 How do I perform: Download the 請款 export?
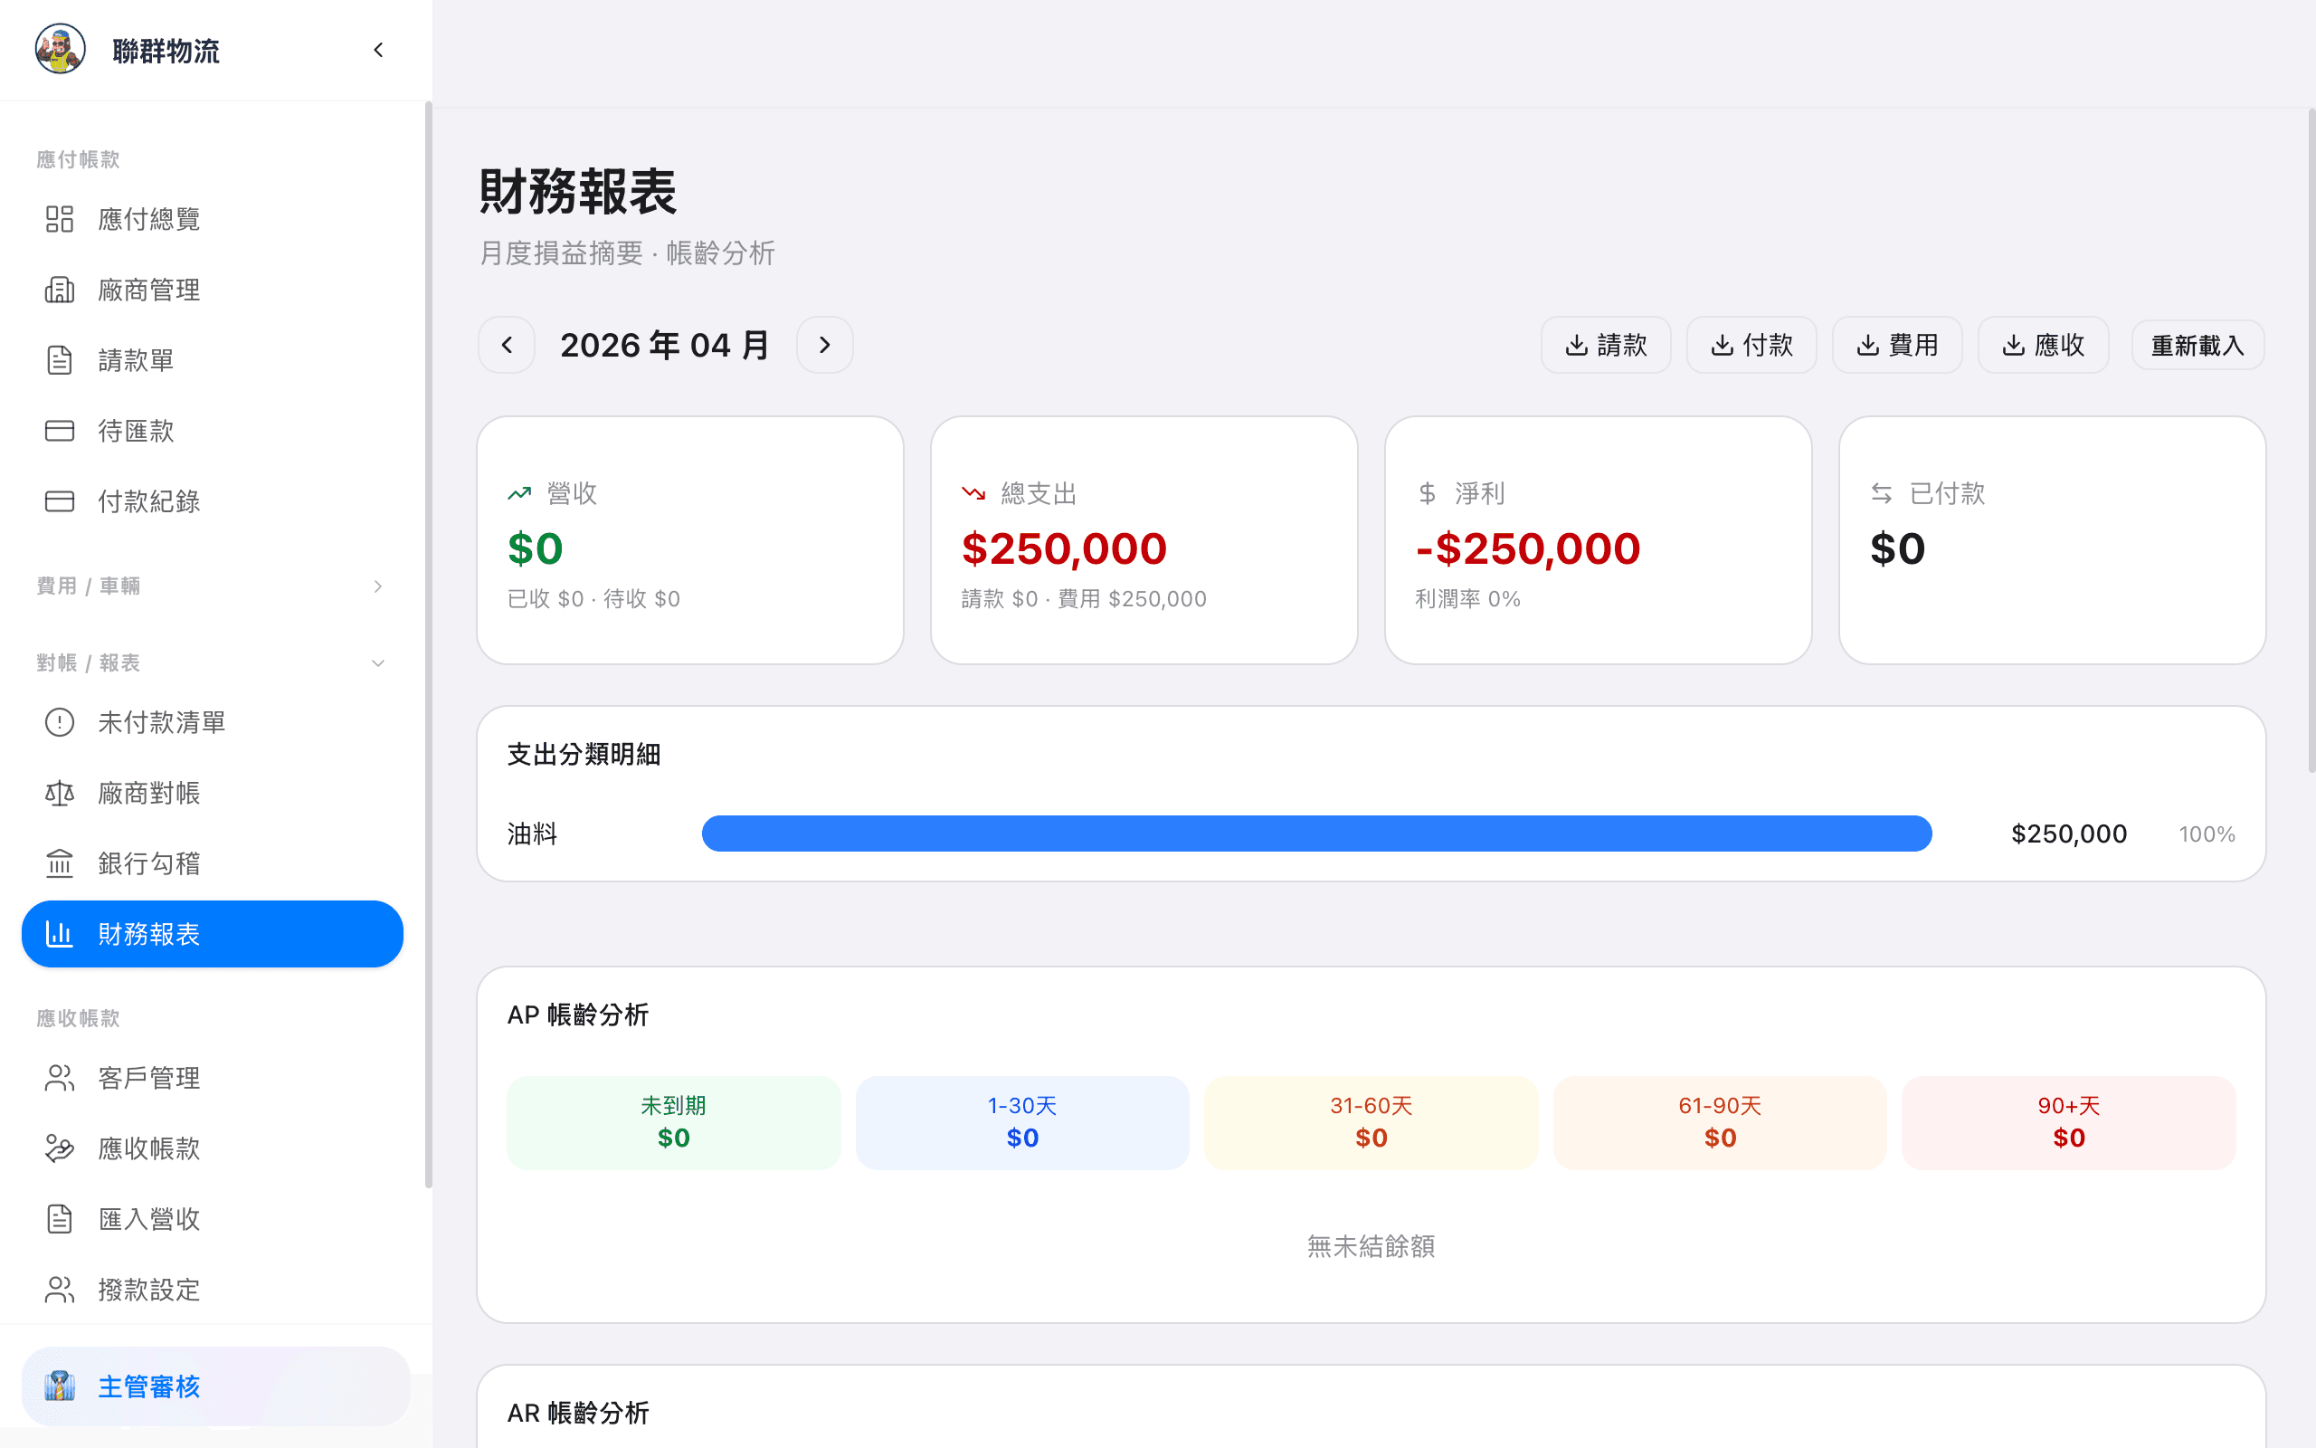tap(1605, 345)
